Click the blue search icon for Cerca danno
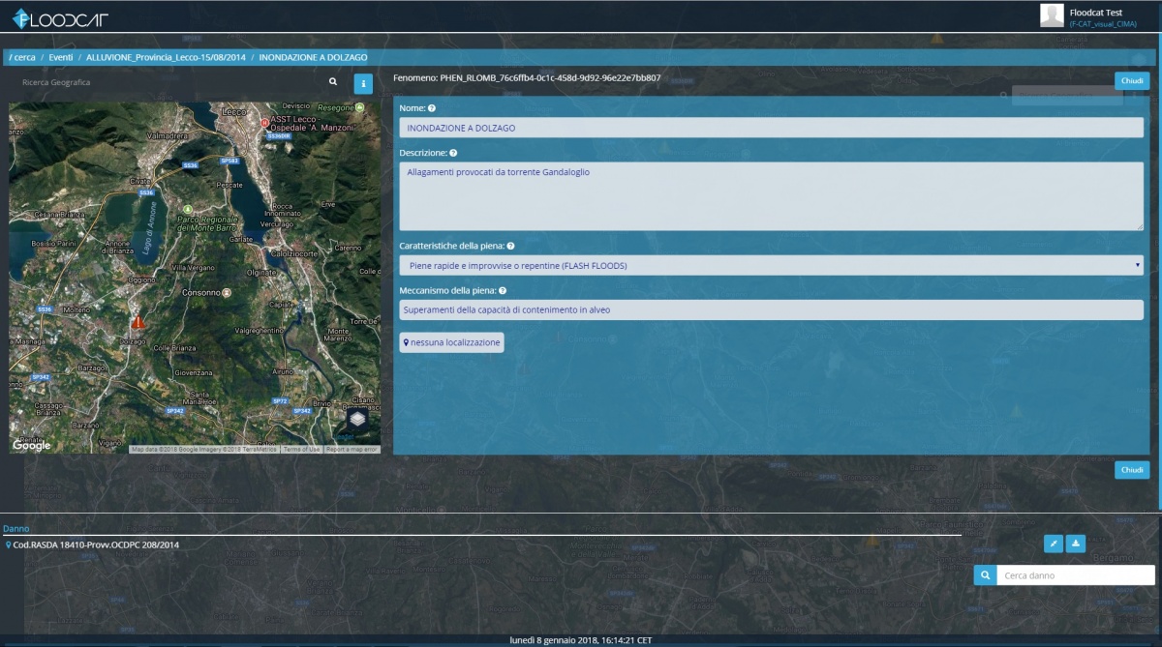Image resolution: width=1162 pixels, height=647 pixels. pos(985,575)
